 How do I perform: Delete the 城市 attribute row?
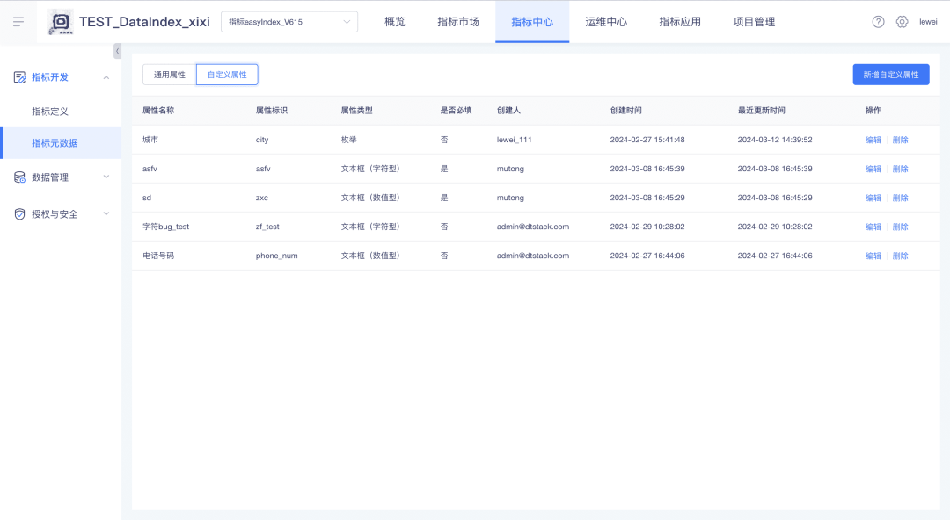(x=901, y=140)
